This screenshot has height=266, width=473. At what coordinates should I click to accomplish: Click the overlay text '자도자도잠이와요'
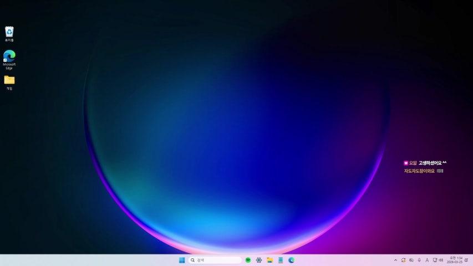419,171
